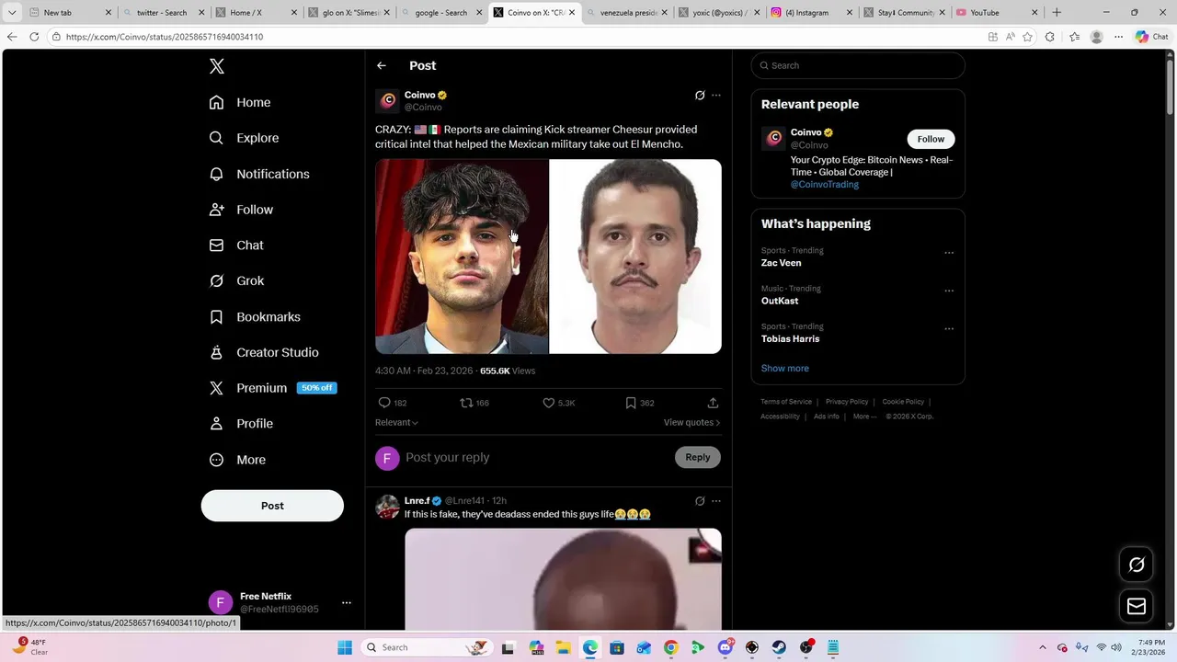The height and width of the screenshot is (662, 1177).
Task: Go to Profile in the sidebar
Action: coord(241,424)
